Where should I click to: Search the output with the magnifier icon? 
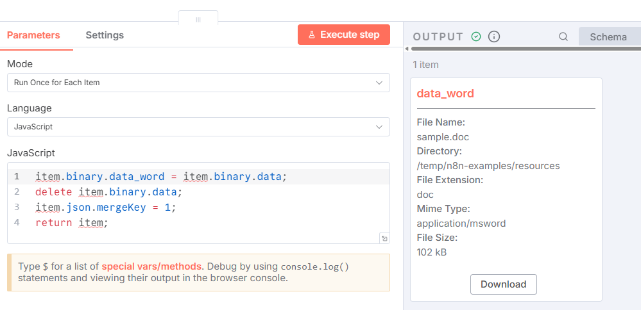[x=563, y=37]
